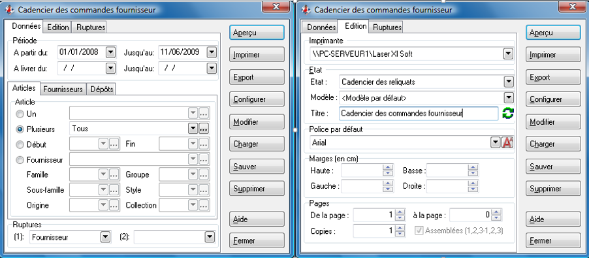Expand the Etat 'Cadencier des reliquats' dropdown
The width and height of the screenshot is (589, 258).
508,82
